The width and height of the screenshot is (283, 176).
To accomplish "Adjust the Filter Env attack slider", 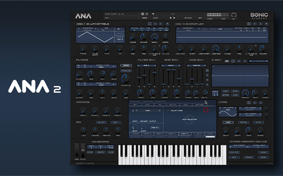I will point(139,77).
